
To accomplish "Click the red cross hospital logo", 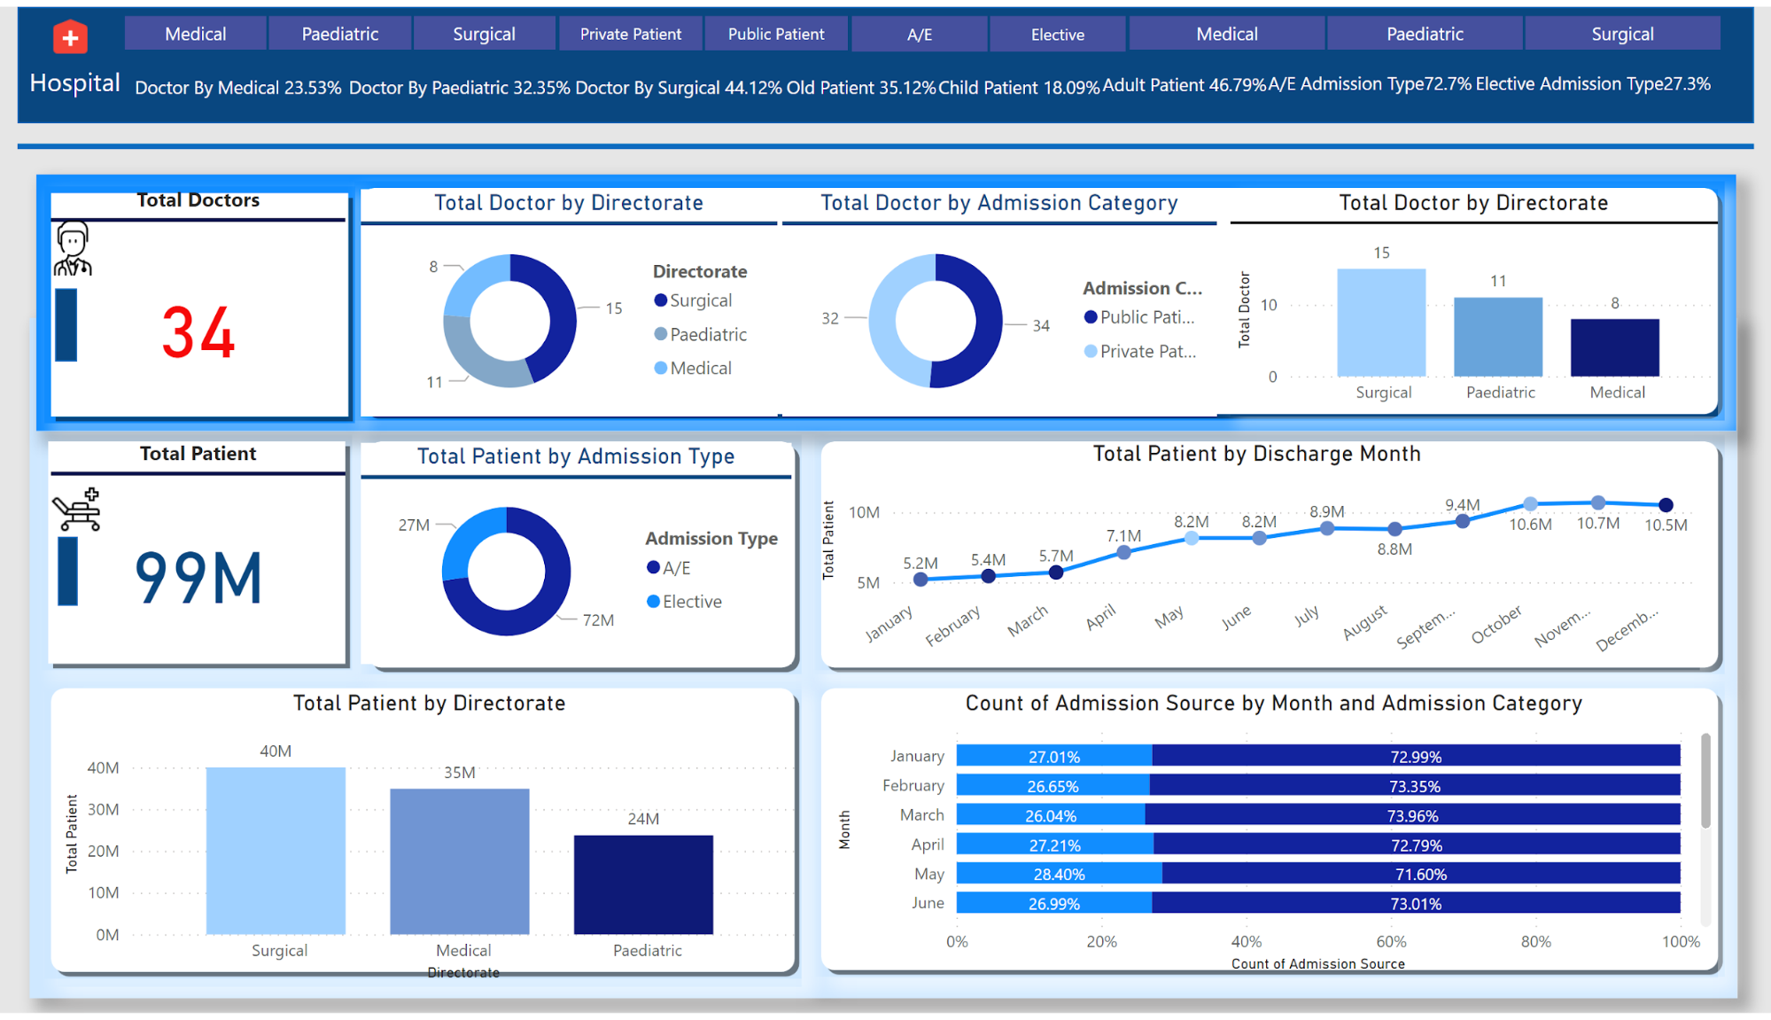I will 70,37.
